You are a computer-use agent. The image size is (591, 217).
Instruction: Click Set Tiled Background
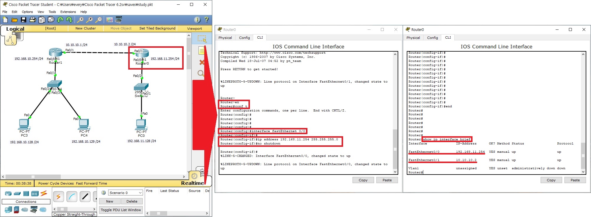click(x=157, y=28)
